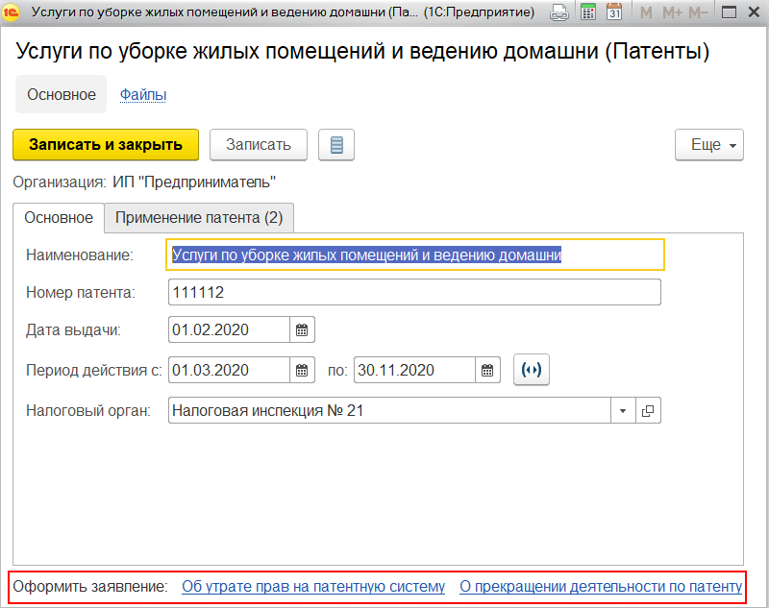Switch to the Применение патента (2) tab

click(x=199, y=217)
